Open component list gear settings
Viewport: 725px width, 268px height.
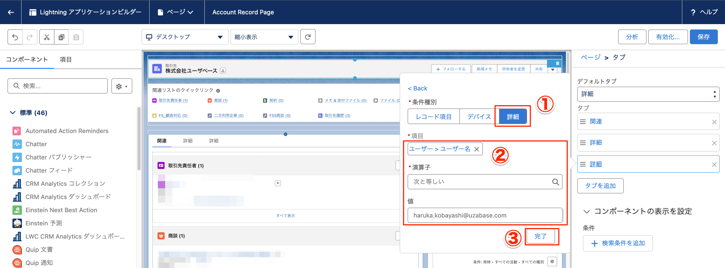(122, 86)
